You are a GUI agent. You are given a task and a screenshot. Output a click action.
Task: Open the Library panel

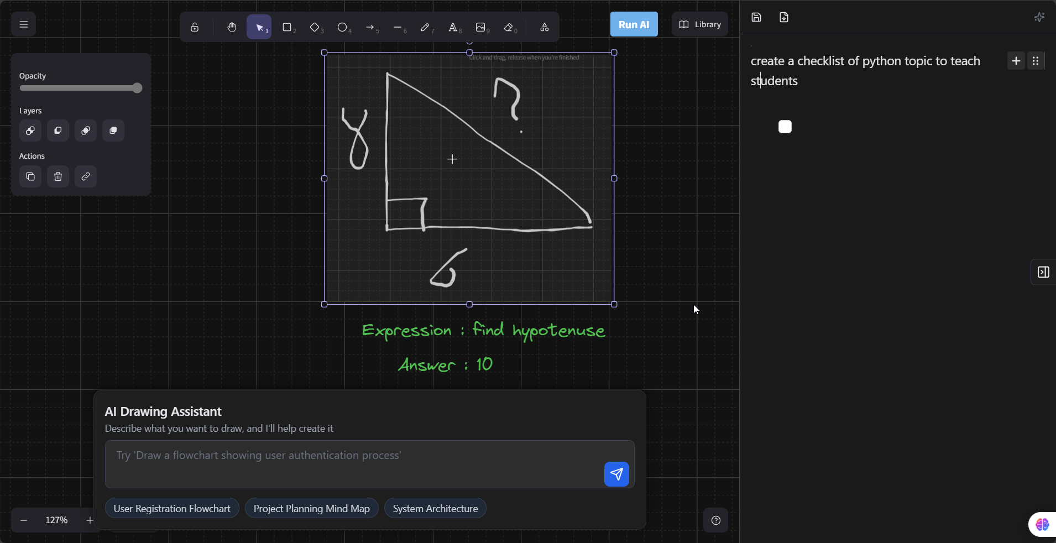[700, 24]
